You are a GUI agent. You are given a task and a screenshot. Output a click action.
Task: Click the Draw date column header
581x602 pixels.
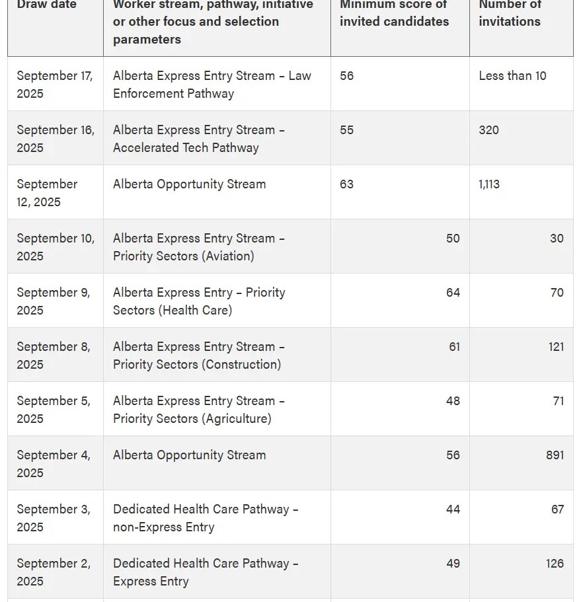coord(47,5)
